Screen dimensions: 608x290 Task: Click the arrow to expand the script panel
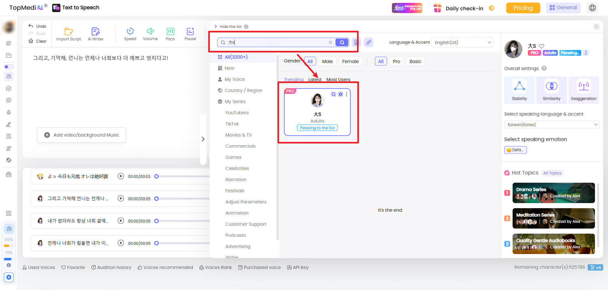coord(203,139)
